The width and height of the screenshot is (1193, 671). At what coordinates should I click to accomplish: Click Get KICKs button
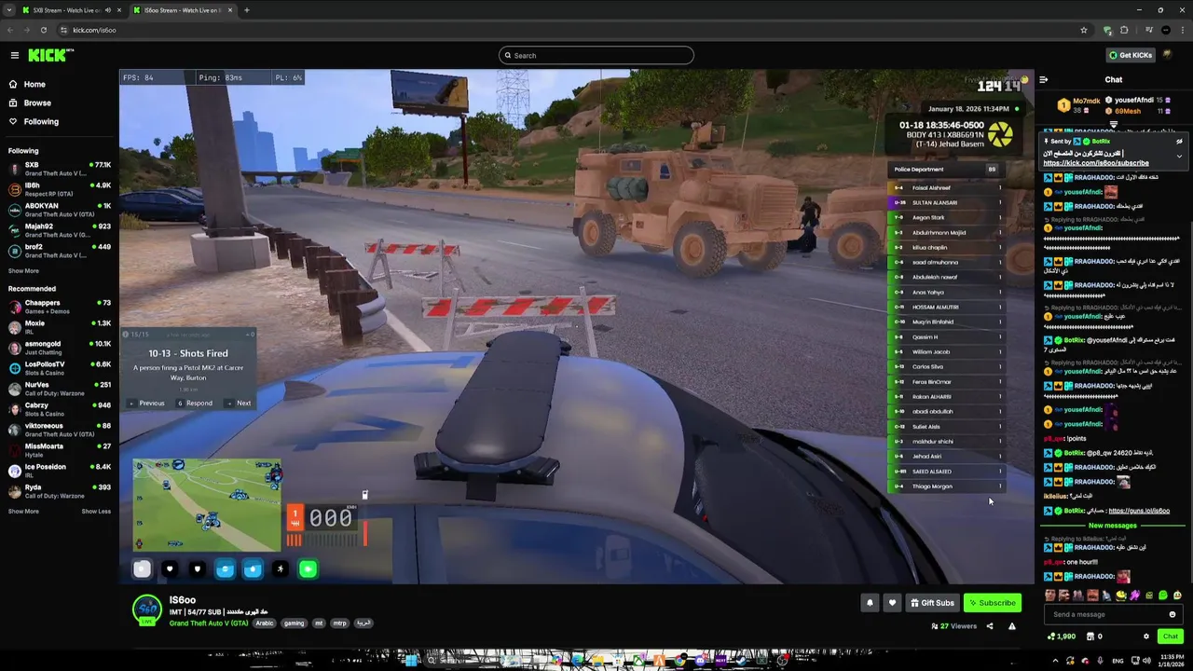[1131, 55]
